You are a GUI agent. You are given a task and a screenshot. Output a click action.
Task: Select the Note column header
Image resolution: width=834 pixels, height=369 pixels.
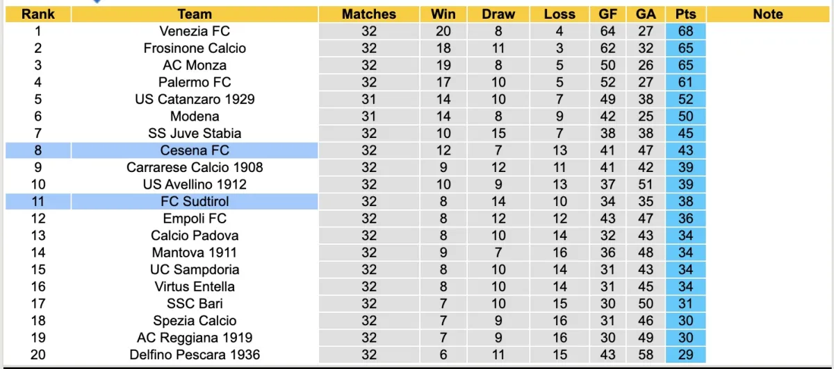[x=768, y=14]
